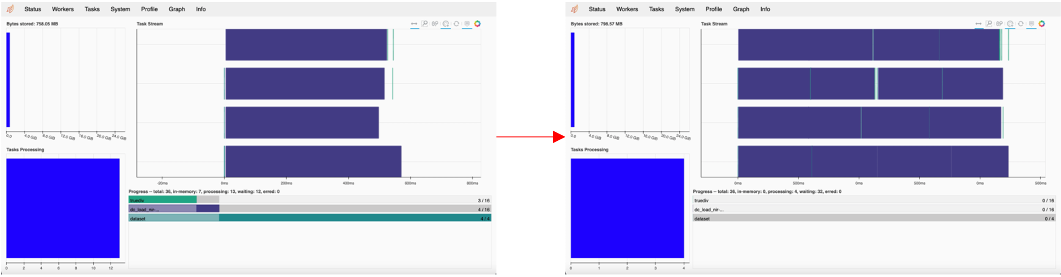Reset the left Task Stream plot
1061x277 pixels.
456,24
